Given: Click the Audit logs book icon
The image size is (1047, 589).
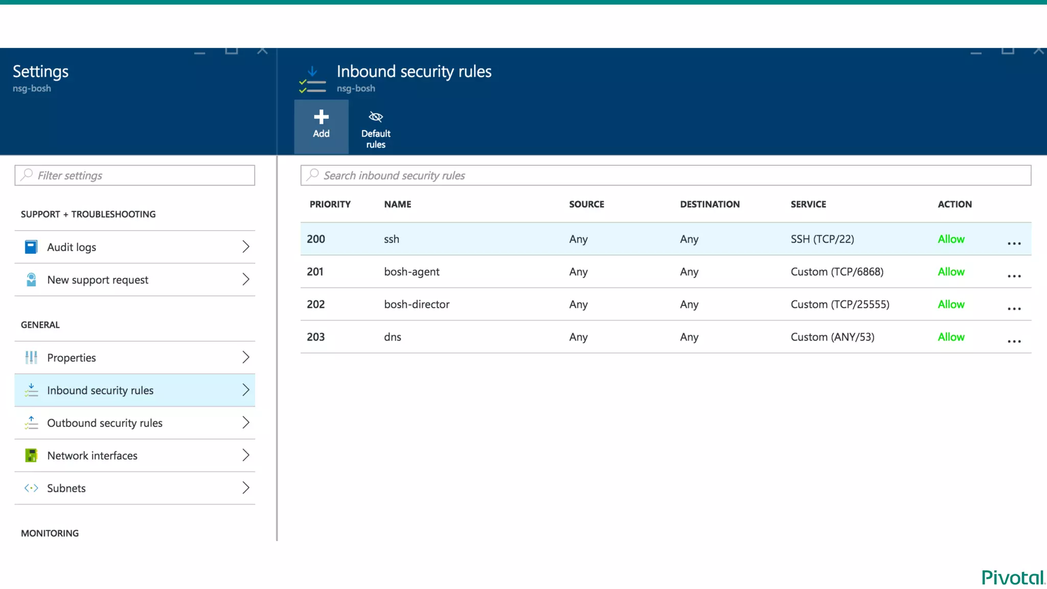Looking at the screenshot, I should (31, 247).
